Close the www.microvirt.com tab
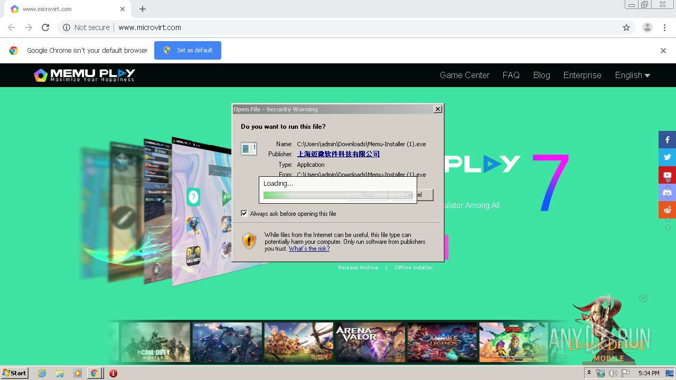This screenshot has width=676, height=380. point(123,9)
